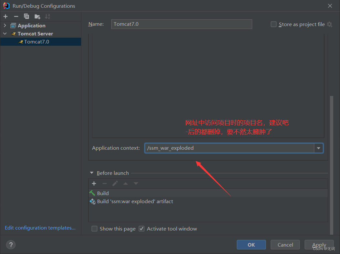
Task: Open the Application context dropdown arrow
Action: click(319, 148)
